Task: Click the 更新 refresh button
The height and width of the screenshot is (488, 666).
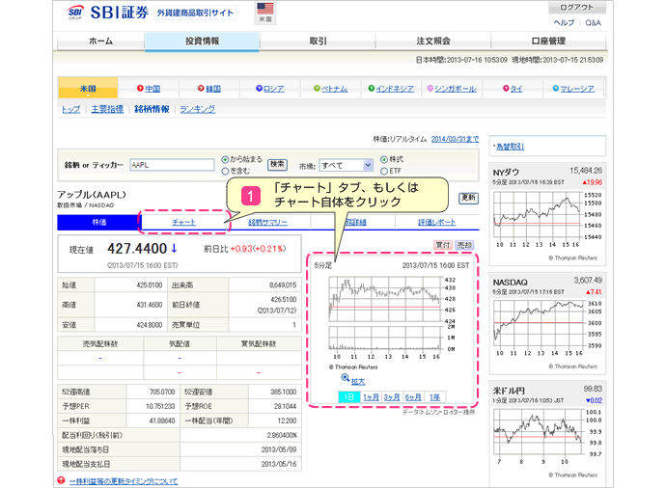Action: 468,198
